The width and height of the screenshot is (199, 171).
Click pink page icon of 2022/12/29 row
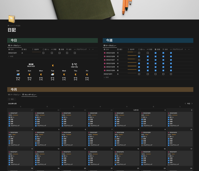pos(105,67)
